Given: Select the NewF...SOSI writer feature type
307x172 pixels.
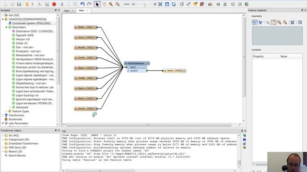Looking at the screenshot, I should click(x=175, y=71).
